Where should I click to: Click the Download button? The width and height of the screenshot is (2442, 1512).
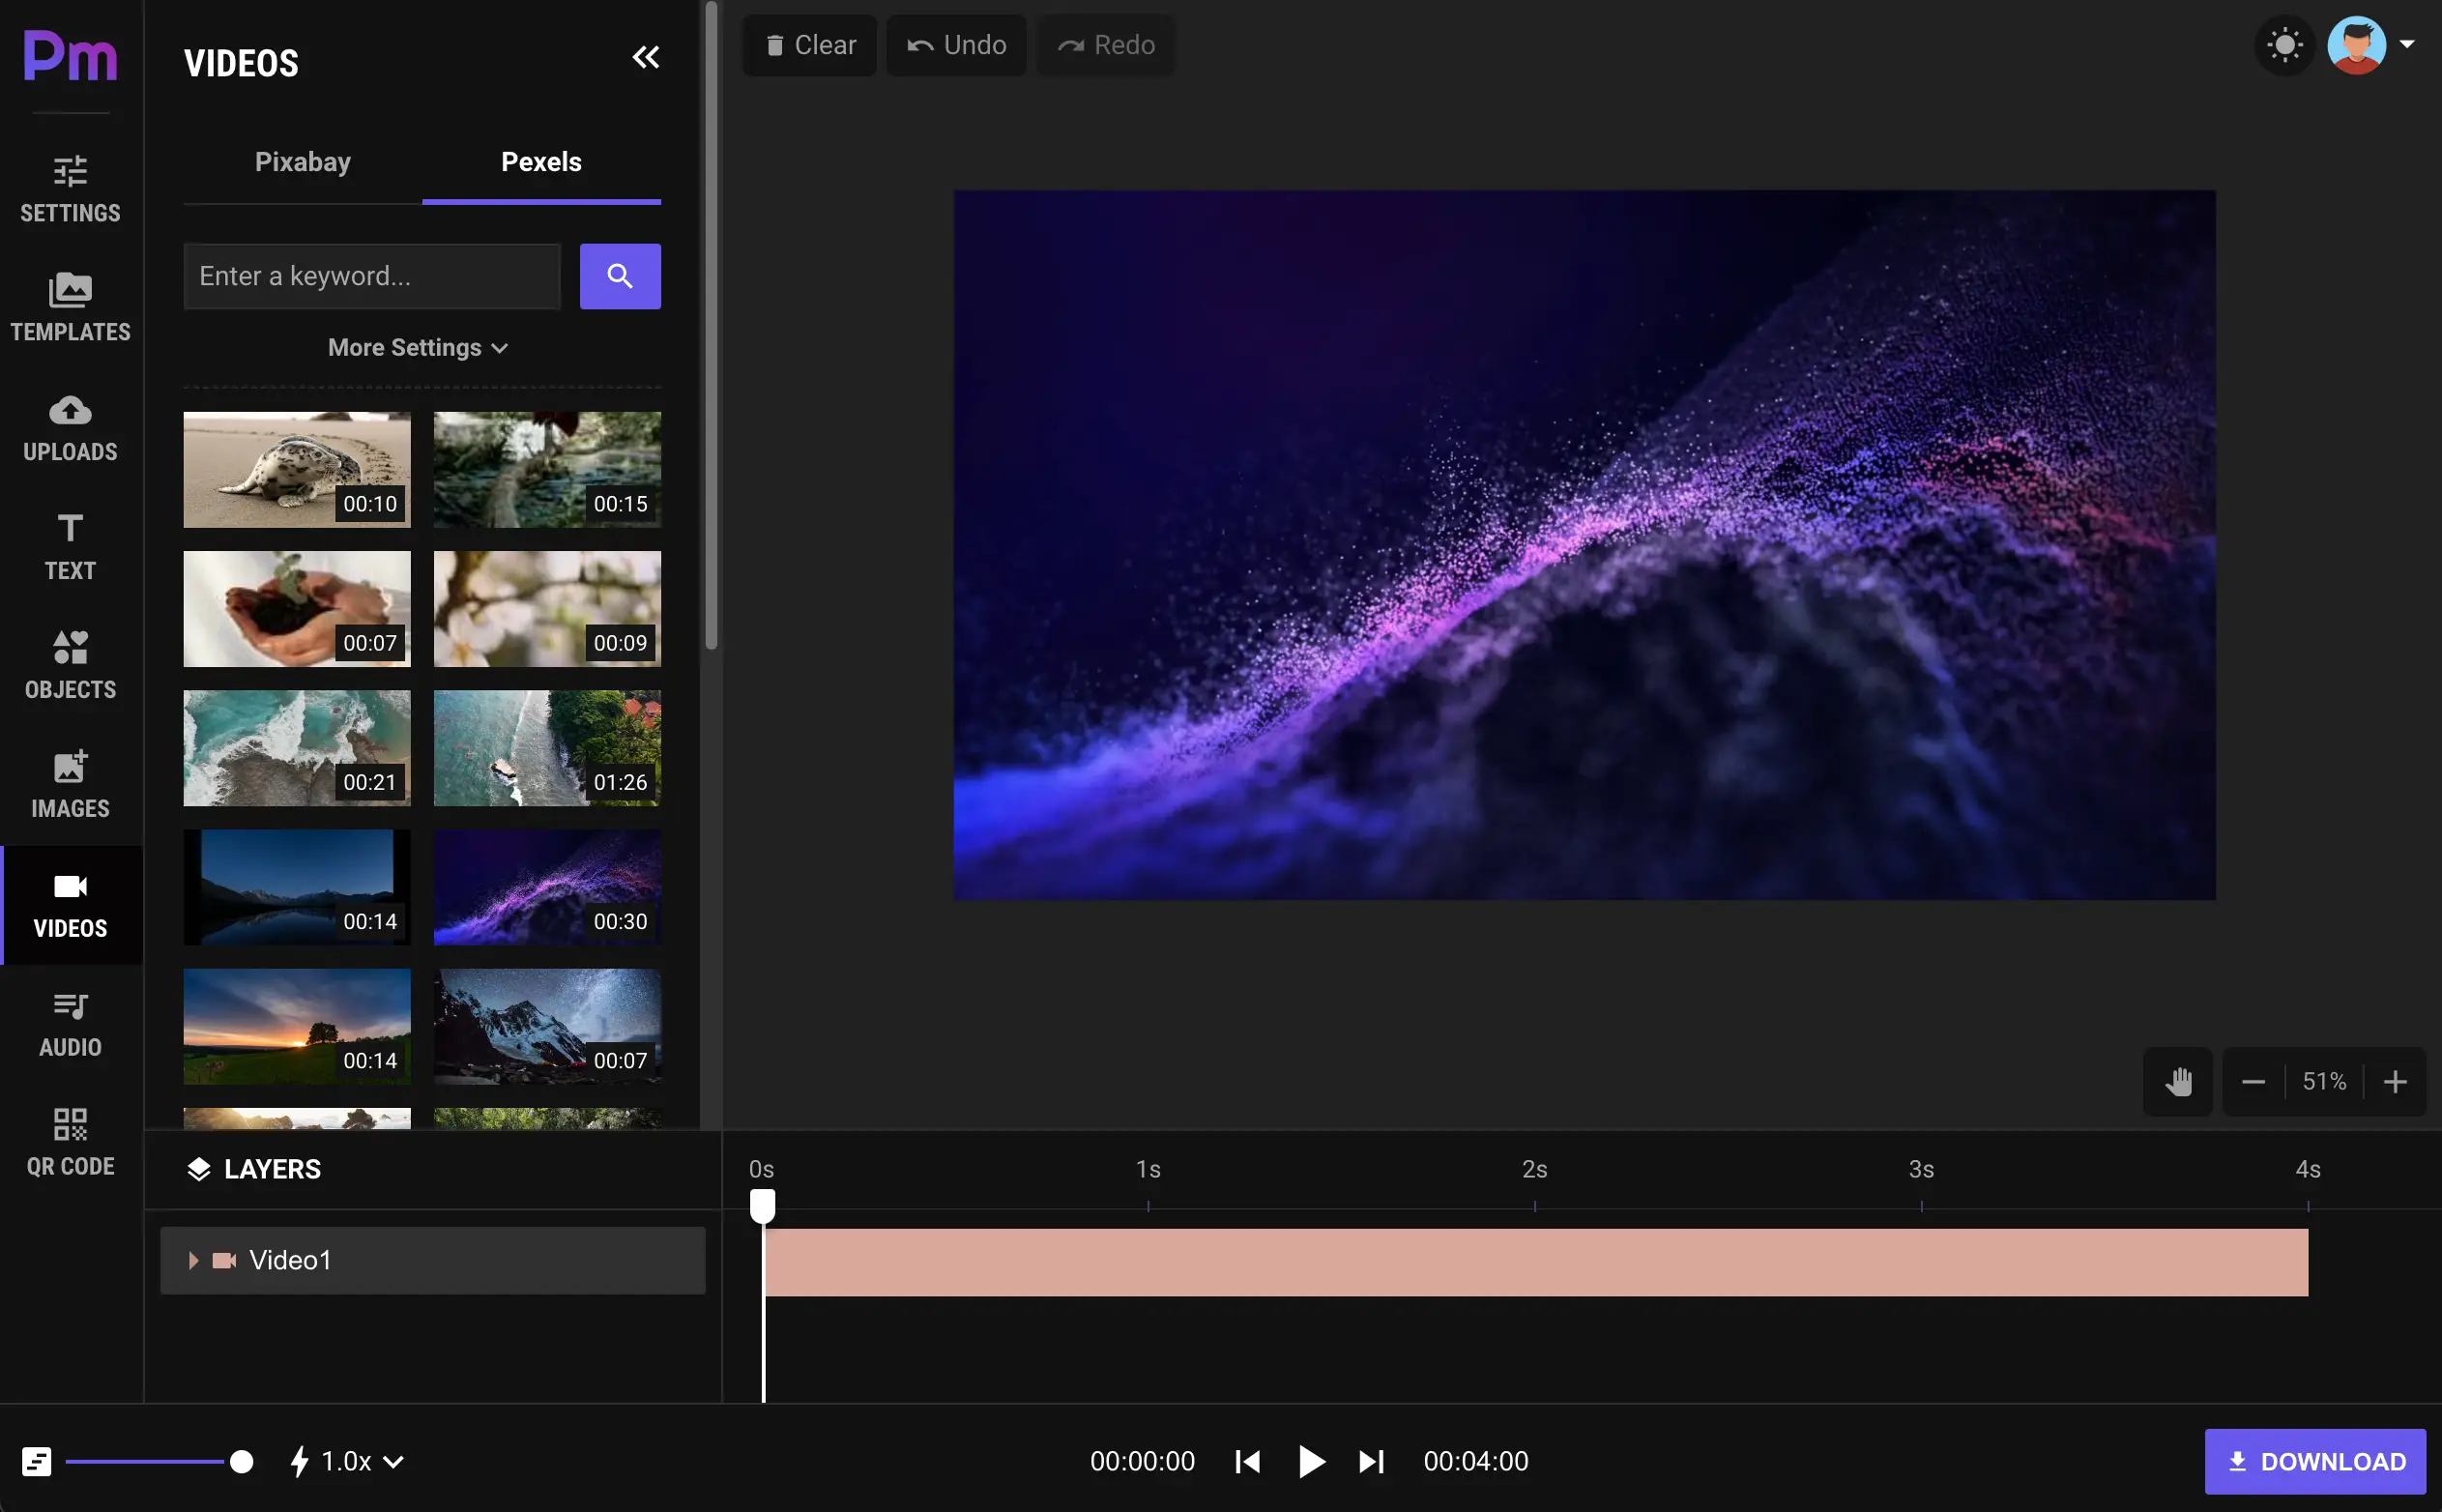[2312, 1462]
